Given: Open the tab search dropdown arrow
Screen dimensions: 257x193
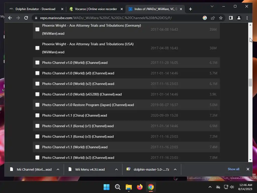Looking at the screenshot, I should click(x=212, y=6).
